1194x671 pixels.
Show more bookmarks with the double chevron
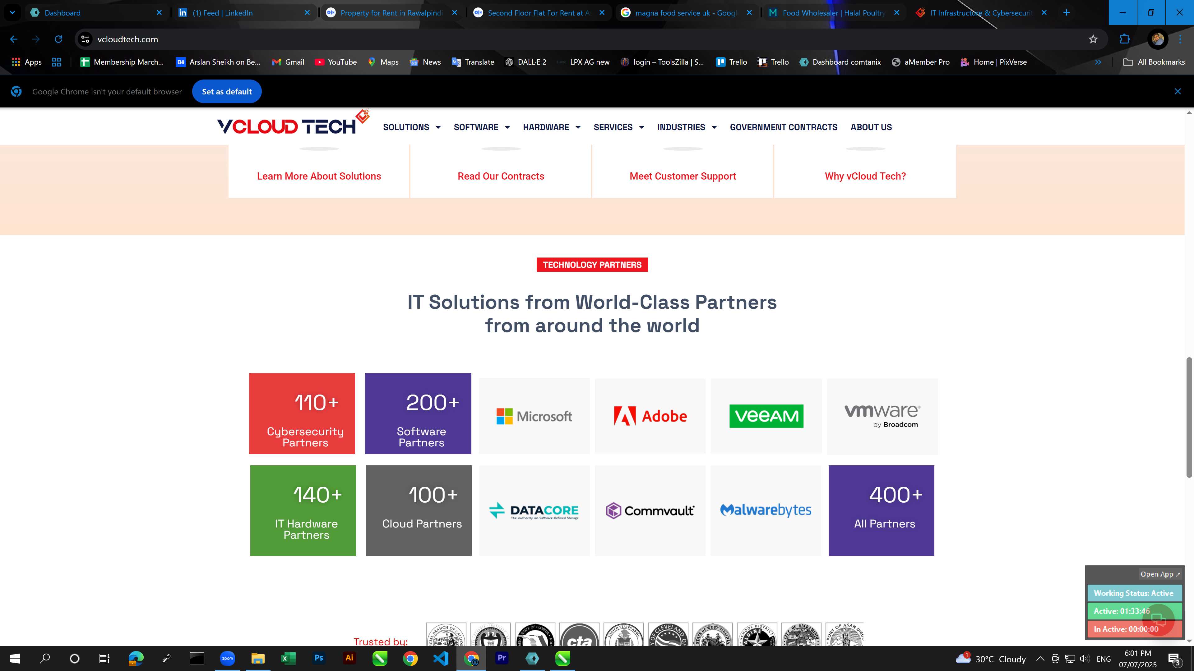(1098, 62)
